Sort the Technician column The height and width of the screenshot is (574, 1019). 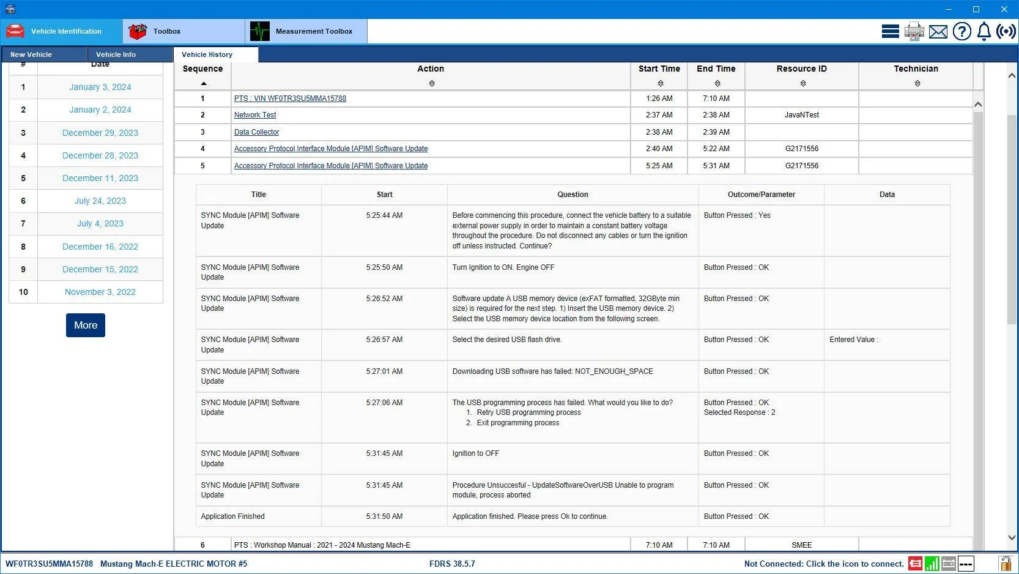pos(917,83)
